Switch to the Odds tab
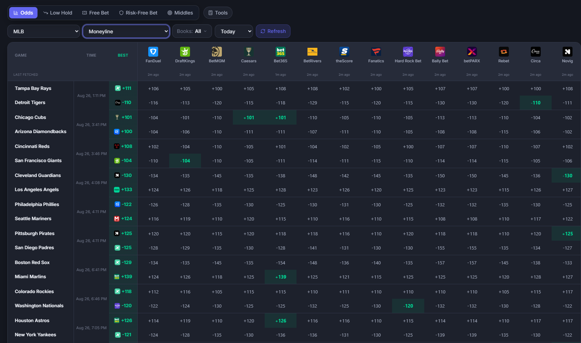This screenshot has width=581, height=343. pos(23,13)
